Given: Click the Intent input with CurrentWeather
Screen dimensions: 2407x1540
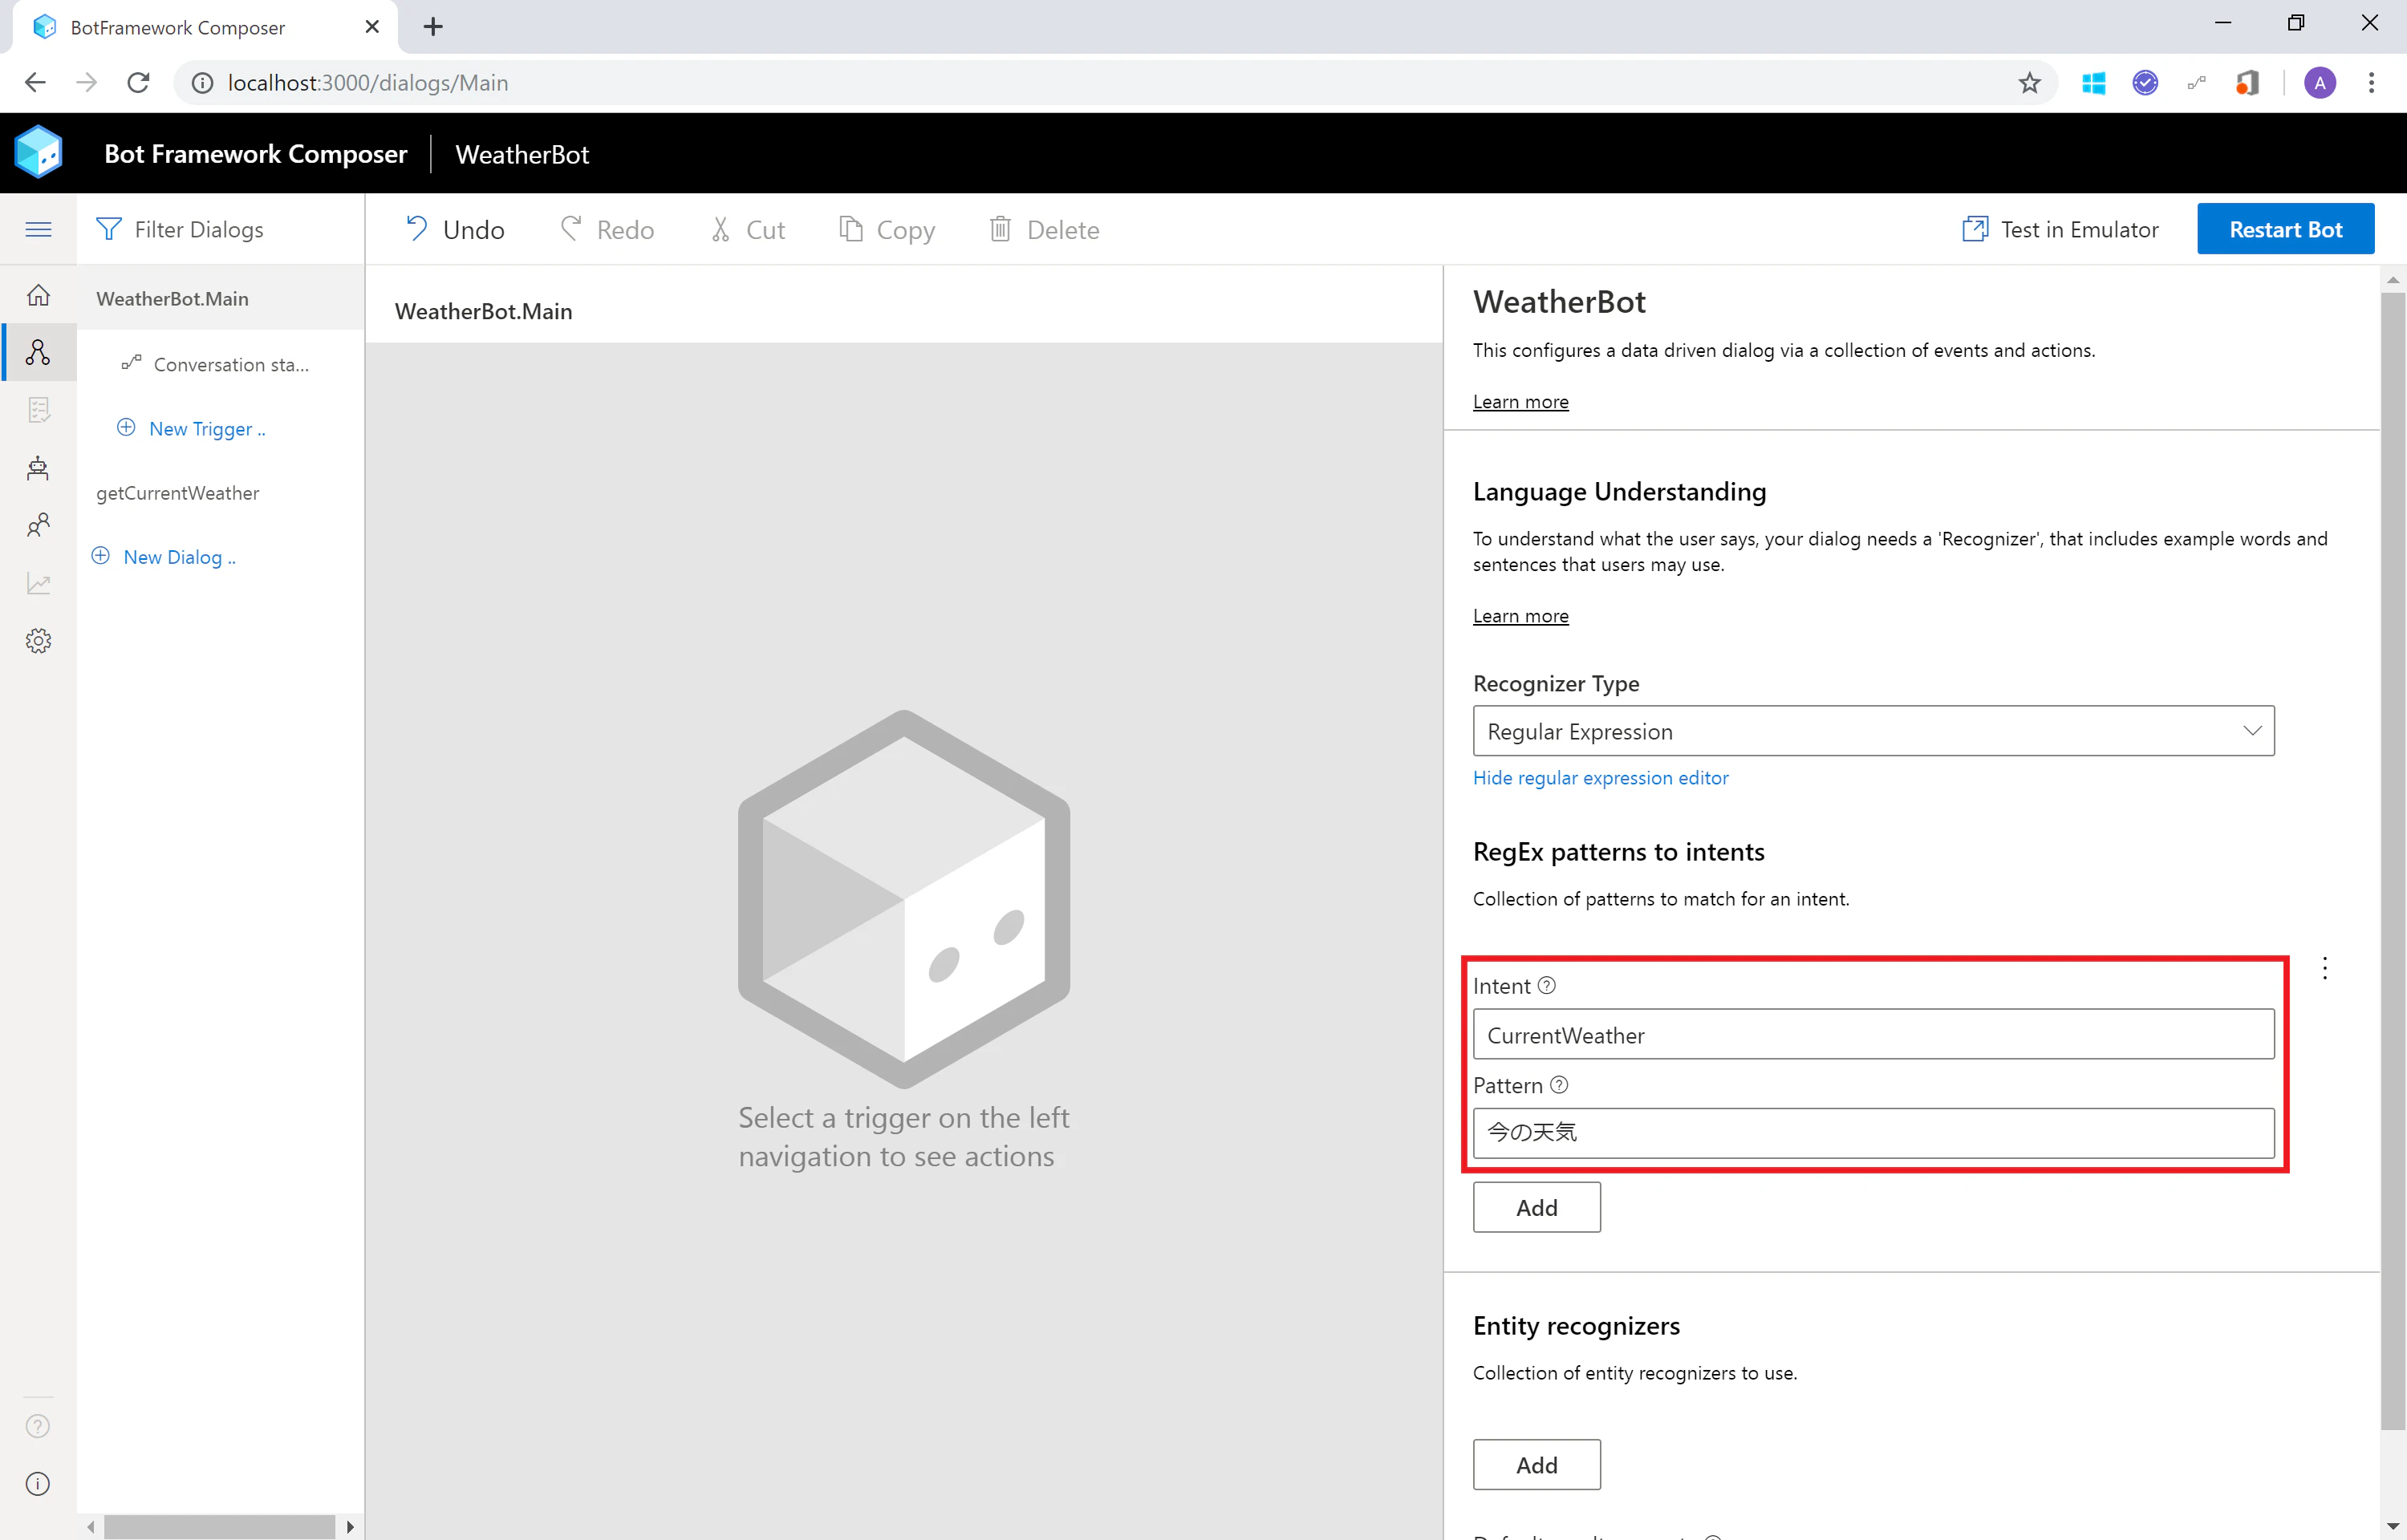Looking at the screenshot, I should tap(1873, 1035).
